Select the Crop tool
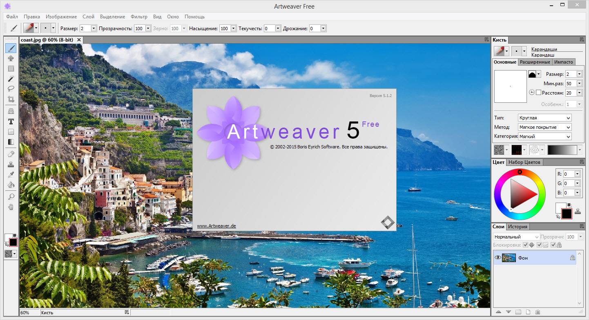 pyautogui.click(x=11, y=99)
